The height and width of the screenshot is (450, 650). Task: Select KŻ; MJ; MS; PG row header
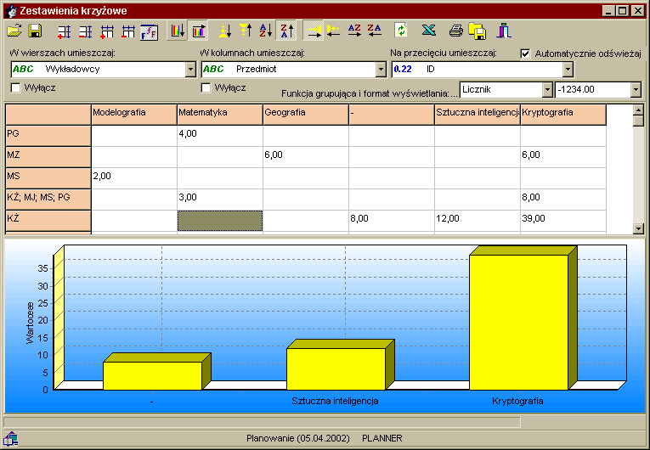coord(48,200)
